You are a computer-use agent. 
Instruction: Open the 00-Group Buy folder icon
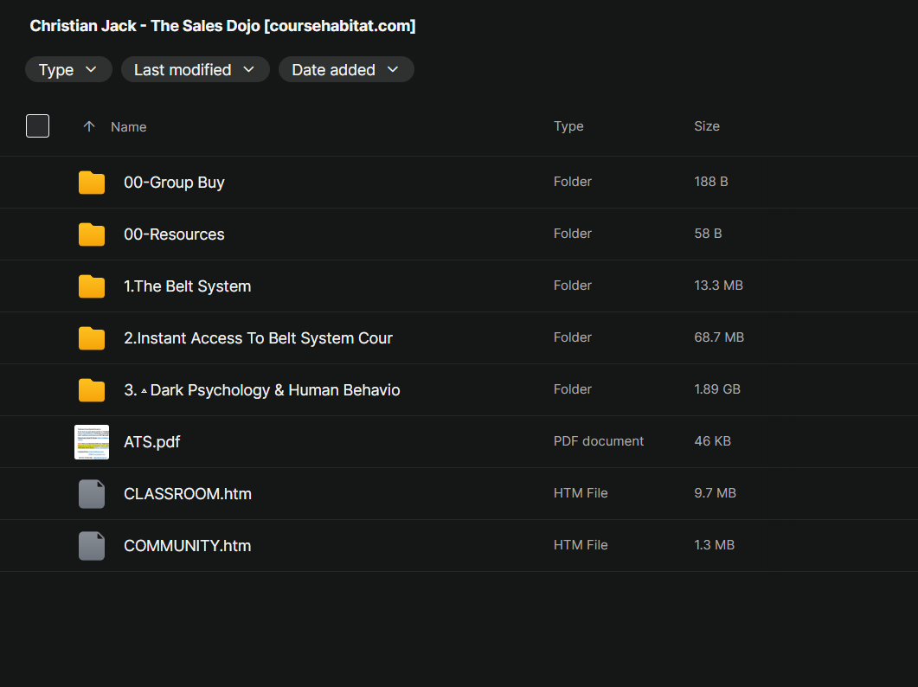tap(92, 183)
